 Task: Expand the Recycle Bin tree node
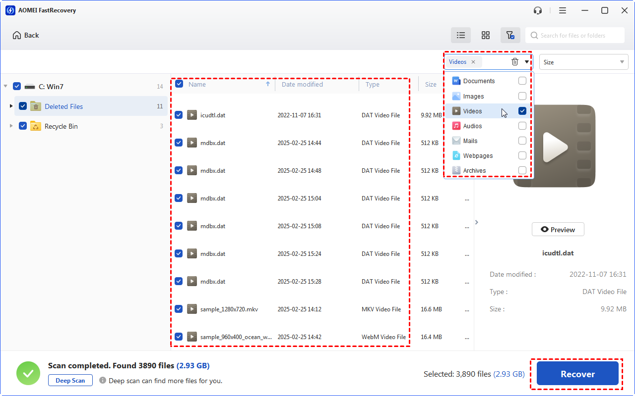click(11, 126)
